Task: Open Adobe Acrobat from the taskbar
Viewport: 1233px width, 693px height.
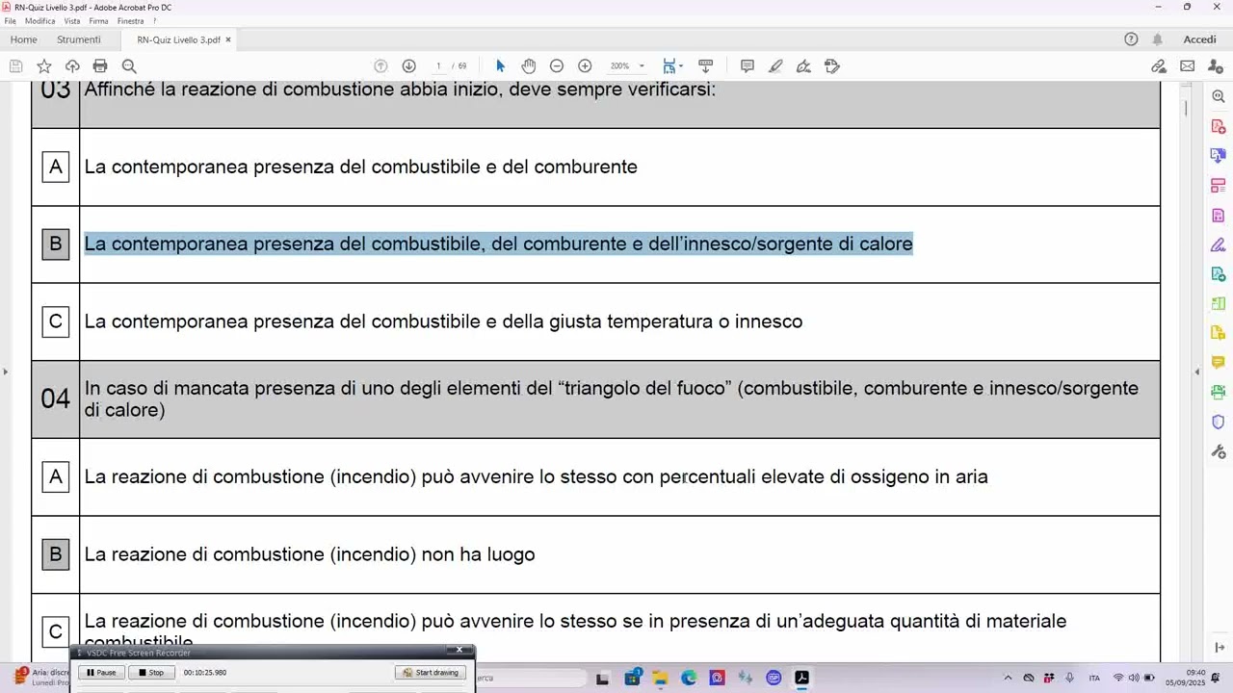Action: tap(801, 678)
